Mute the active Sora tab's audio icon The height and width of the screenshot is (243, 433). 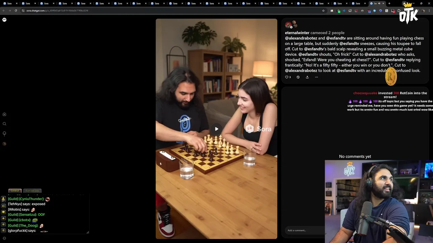click(x=379, y=3)
